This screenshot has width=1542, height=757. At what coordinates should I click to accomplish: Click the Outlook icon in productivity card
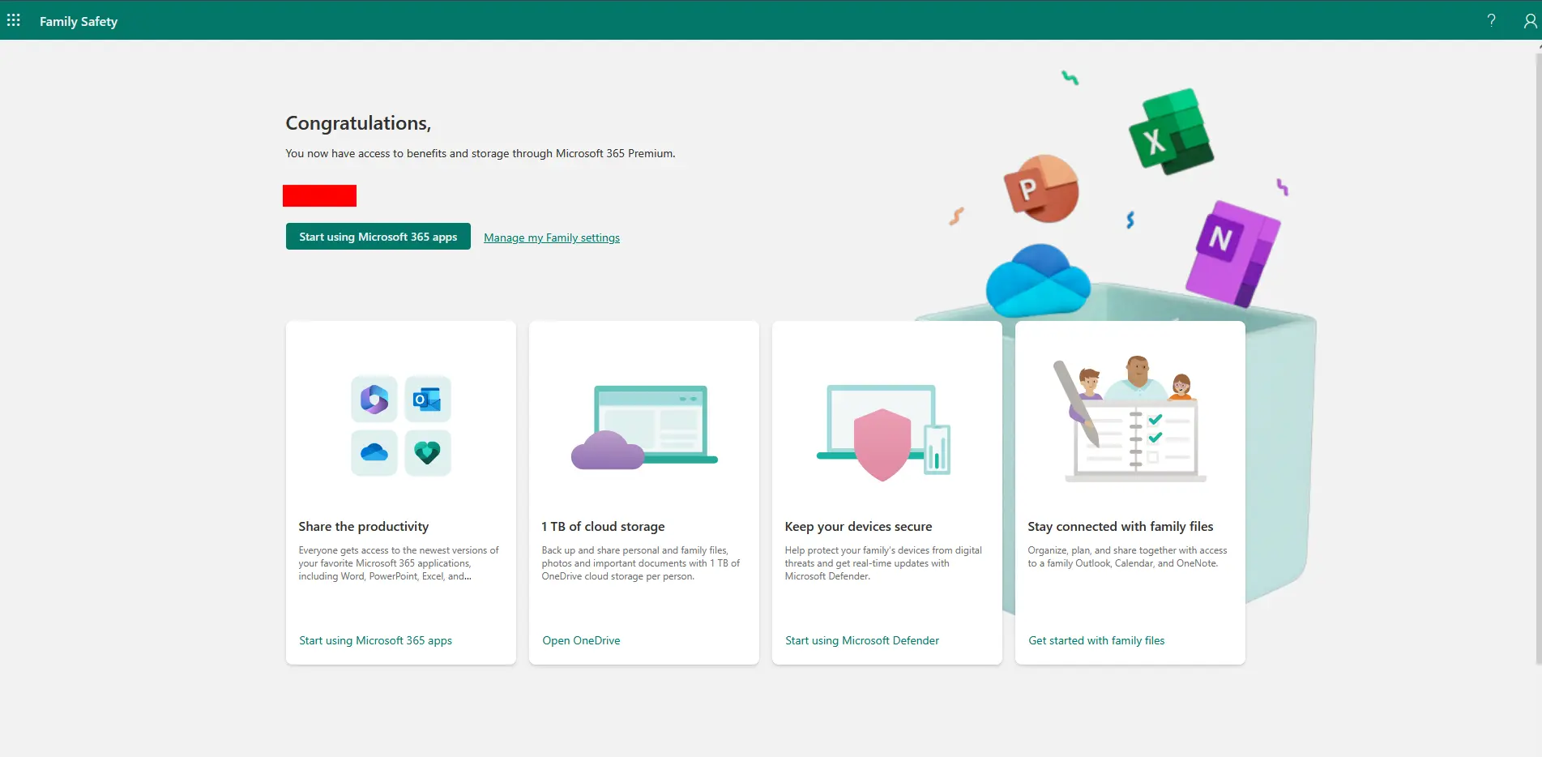point(428,399)
